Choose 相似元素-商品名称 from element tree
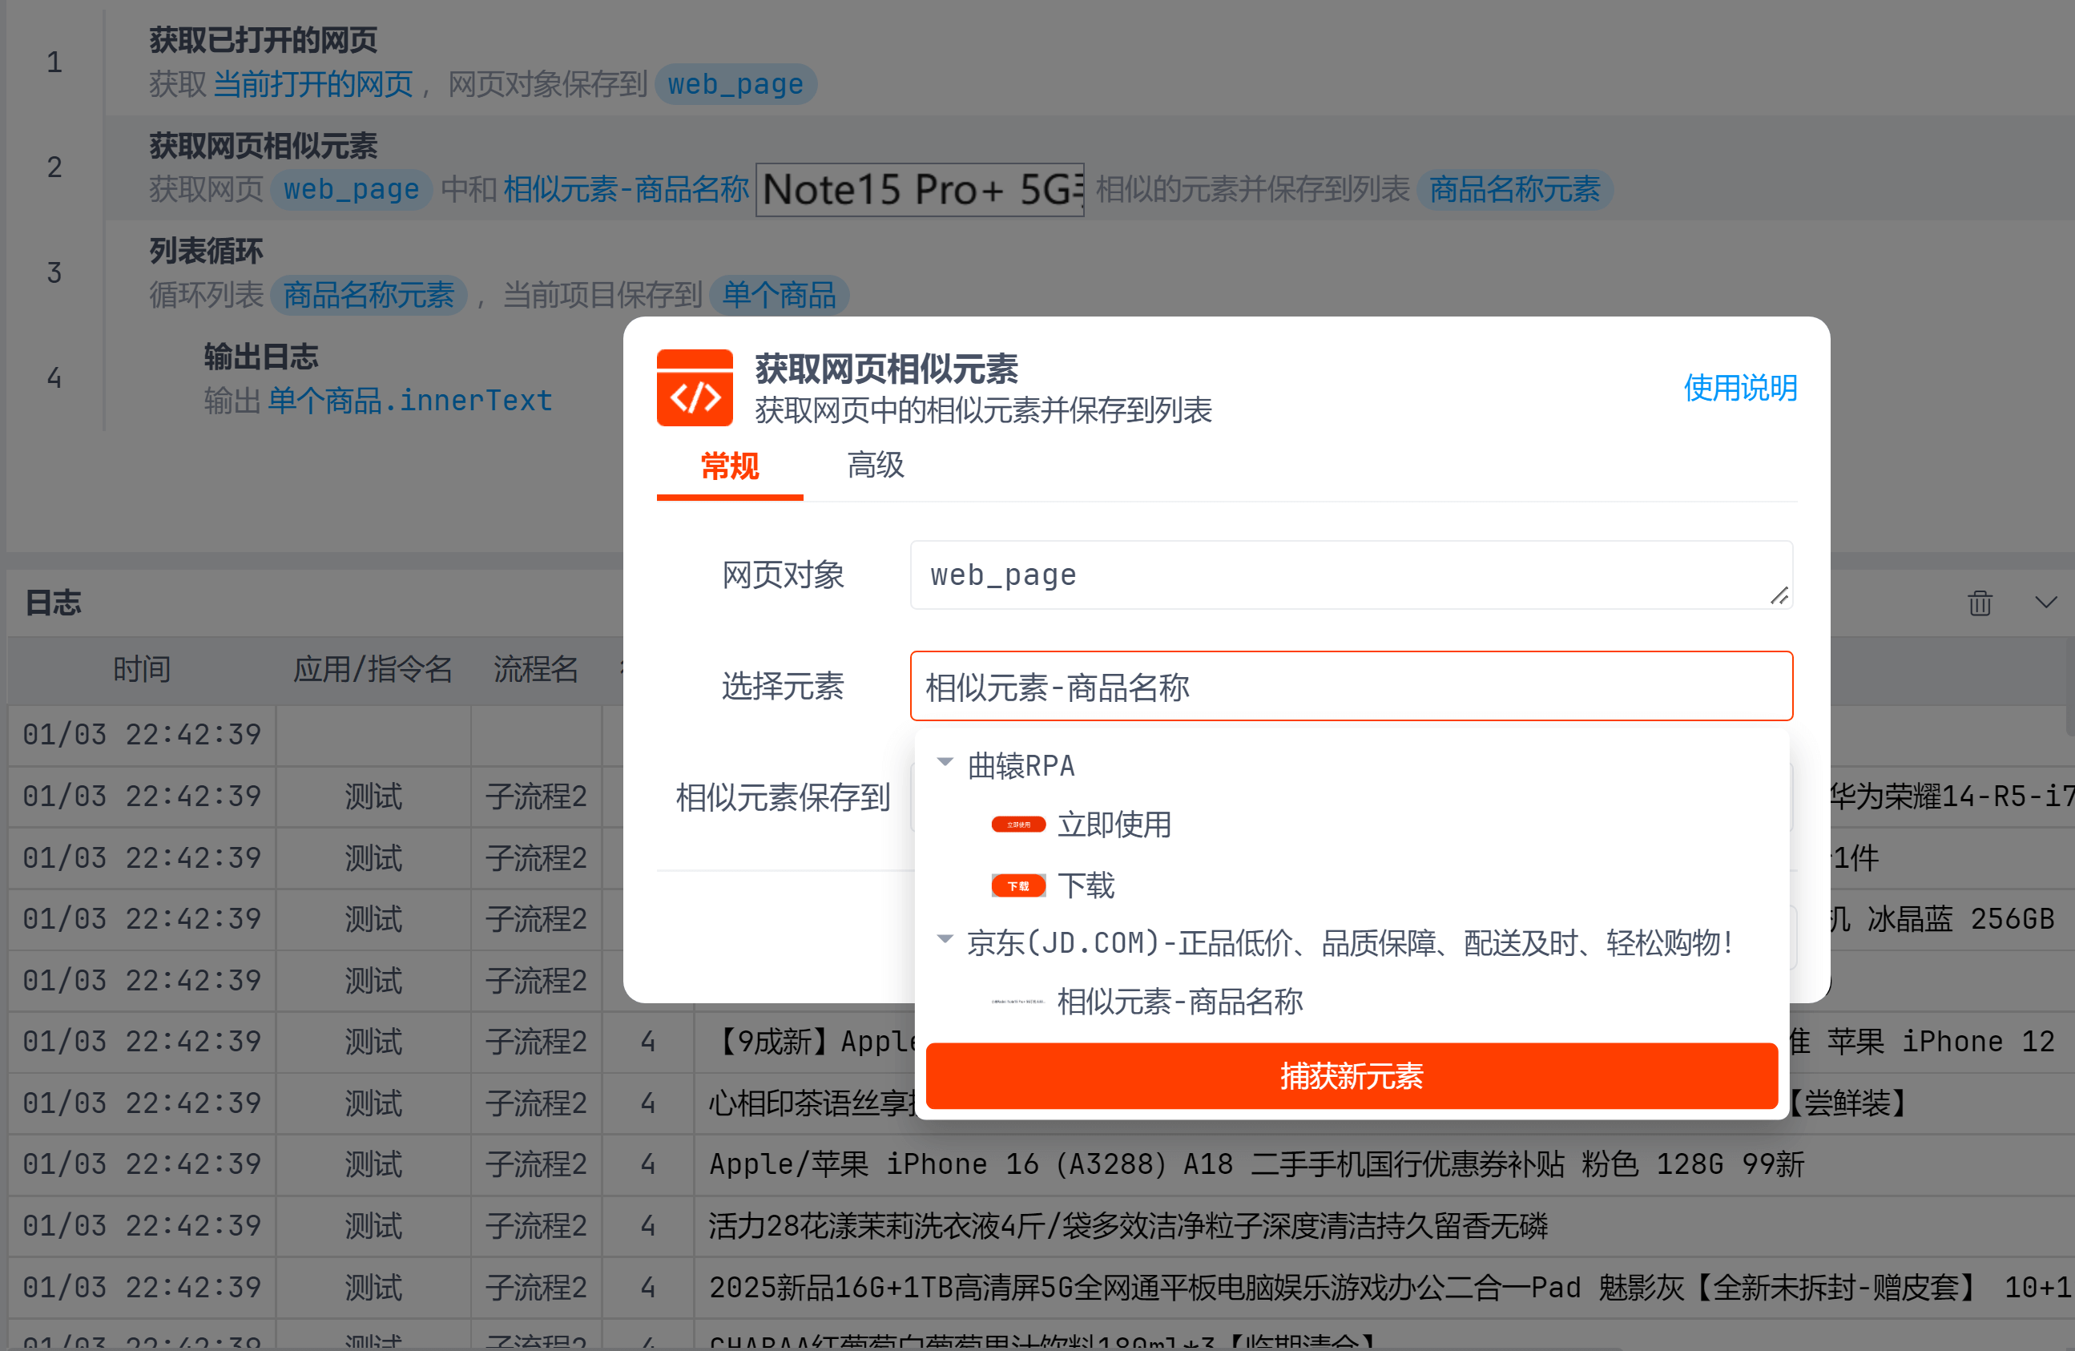 [1179, 1002]
